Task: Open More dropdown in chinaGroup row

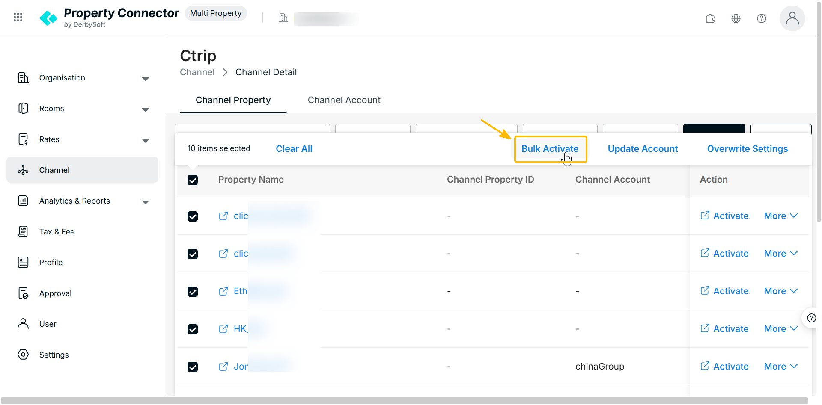Action: click(x=781, y=367)
